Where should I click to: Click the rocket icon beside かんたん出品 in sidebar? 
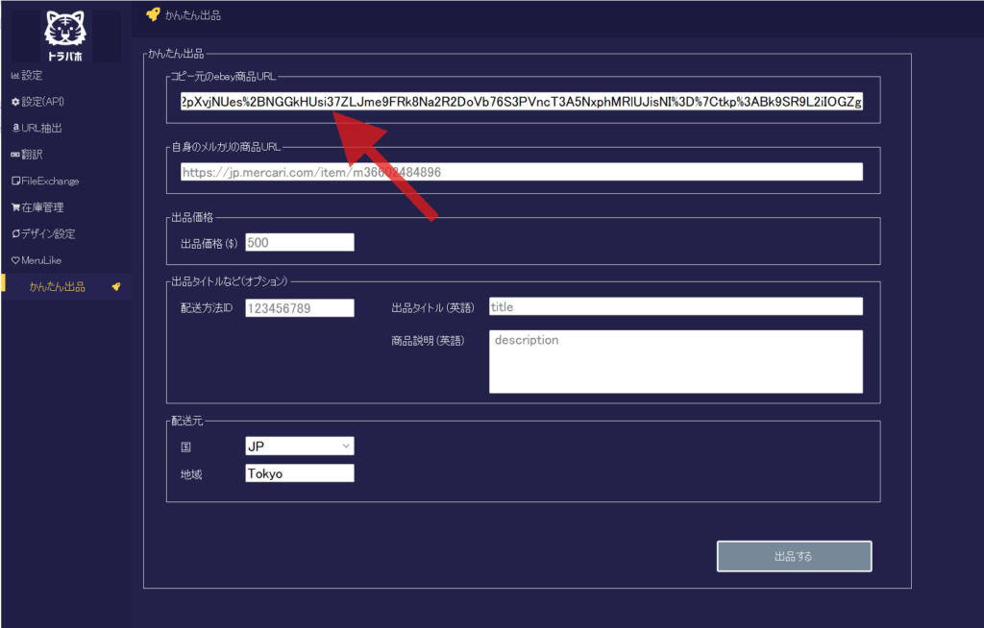(116, 287)
